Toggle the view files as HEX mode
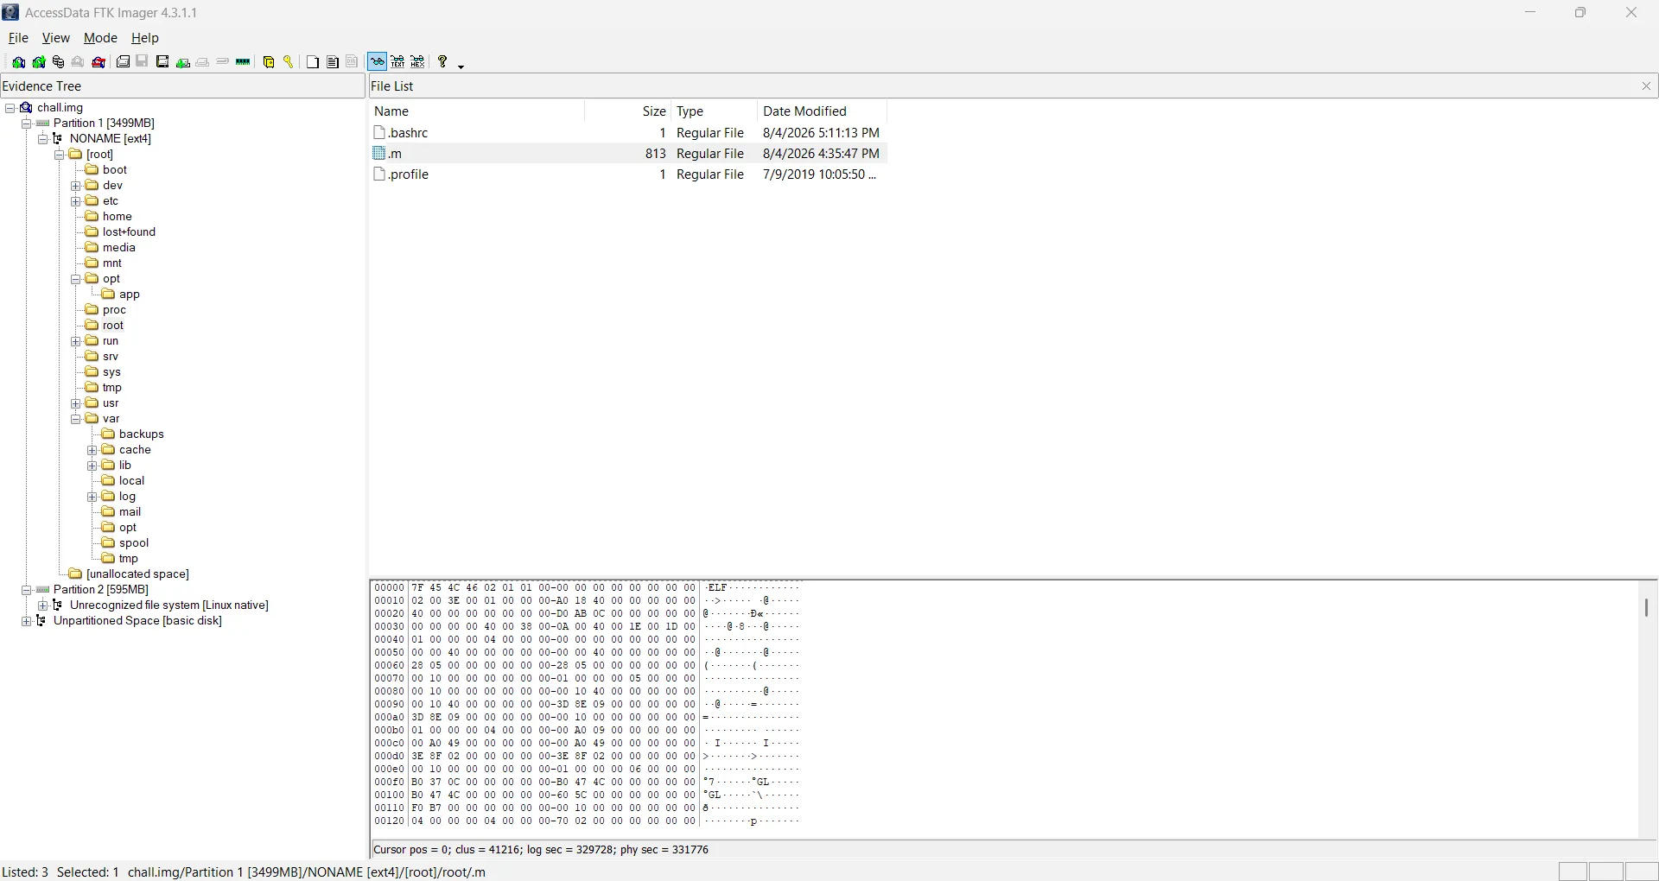This screenshot has height=881, width=1659. point(418,62)
